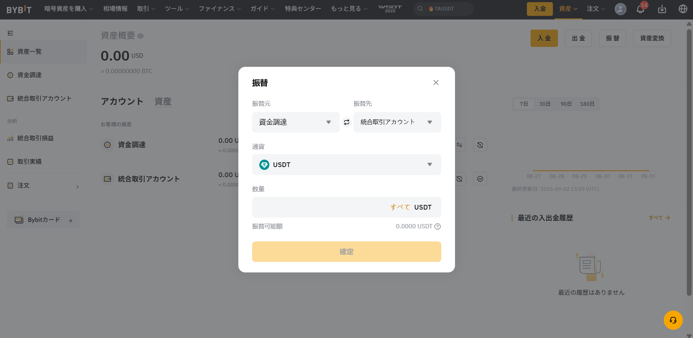The height and width of the screenshot is (338, 693).
Task: Click すべて to fill the maximum amount
Action: [x=400, y=207]
